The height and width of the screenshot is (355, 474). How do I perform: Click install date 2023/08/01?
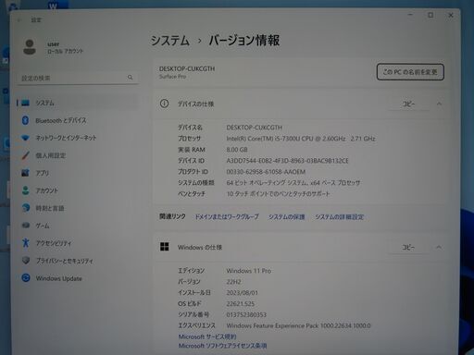tap(243, 292)
